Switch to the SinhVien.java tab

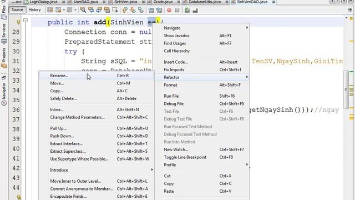click(126, 2)
